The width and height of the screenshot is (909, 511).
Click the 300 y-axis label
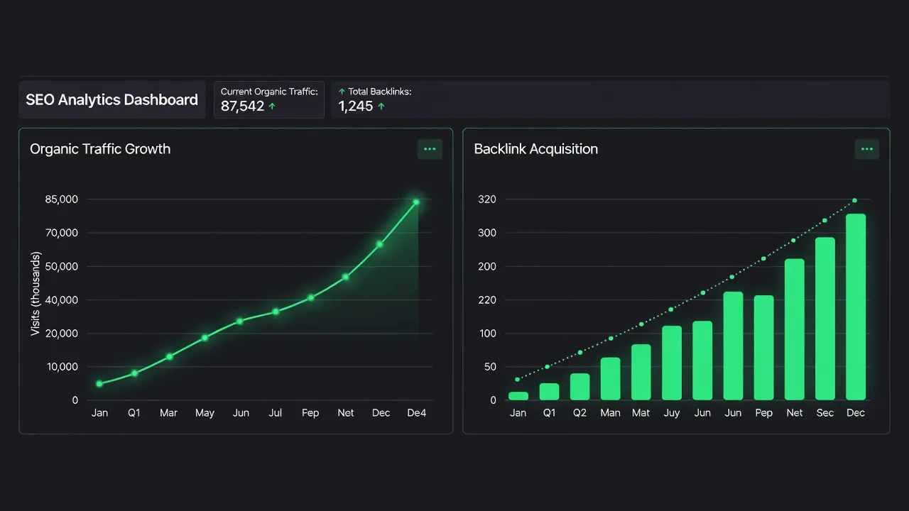pyautogui.click(x=487, y=233)
